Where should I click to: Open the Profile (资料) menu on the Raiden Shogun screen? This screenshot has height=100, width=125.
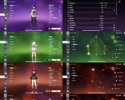11,18
